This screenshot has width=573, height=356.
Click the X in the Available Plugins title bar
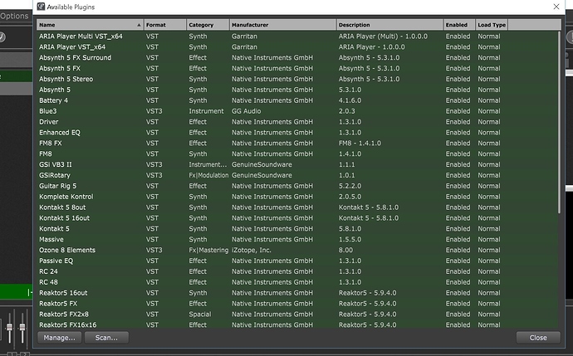(x=556, y=7)
